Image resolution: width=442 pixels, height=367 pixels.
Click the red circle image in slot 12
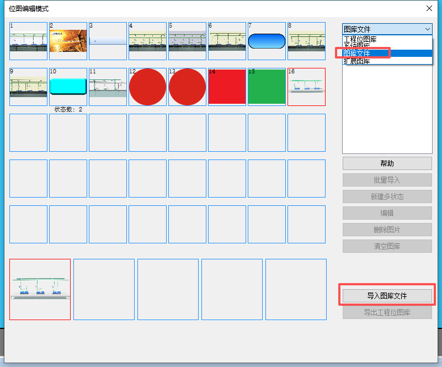click(x=147, y=87)
